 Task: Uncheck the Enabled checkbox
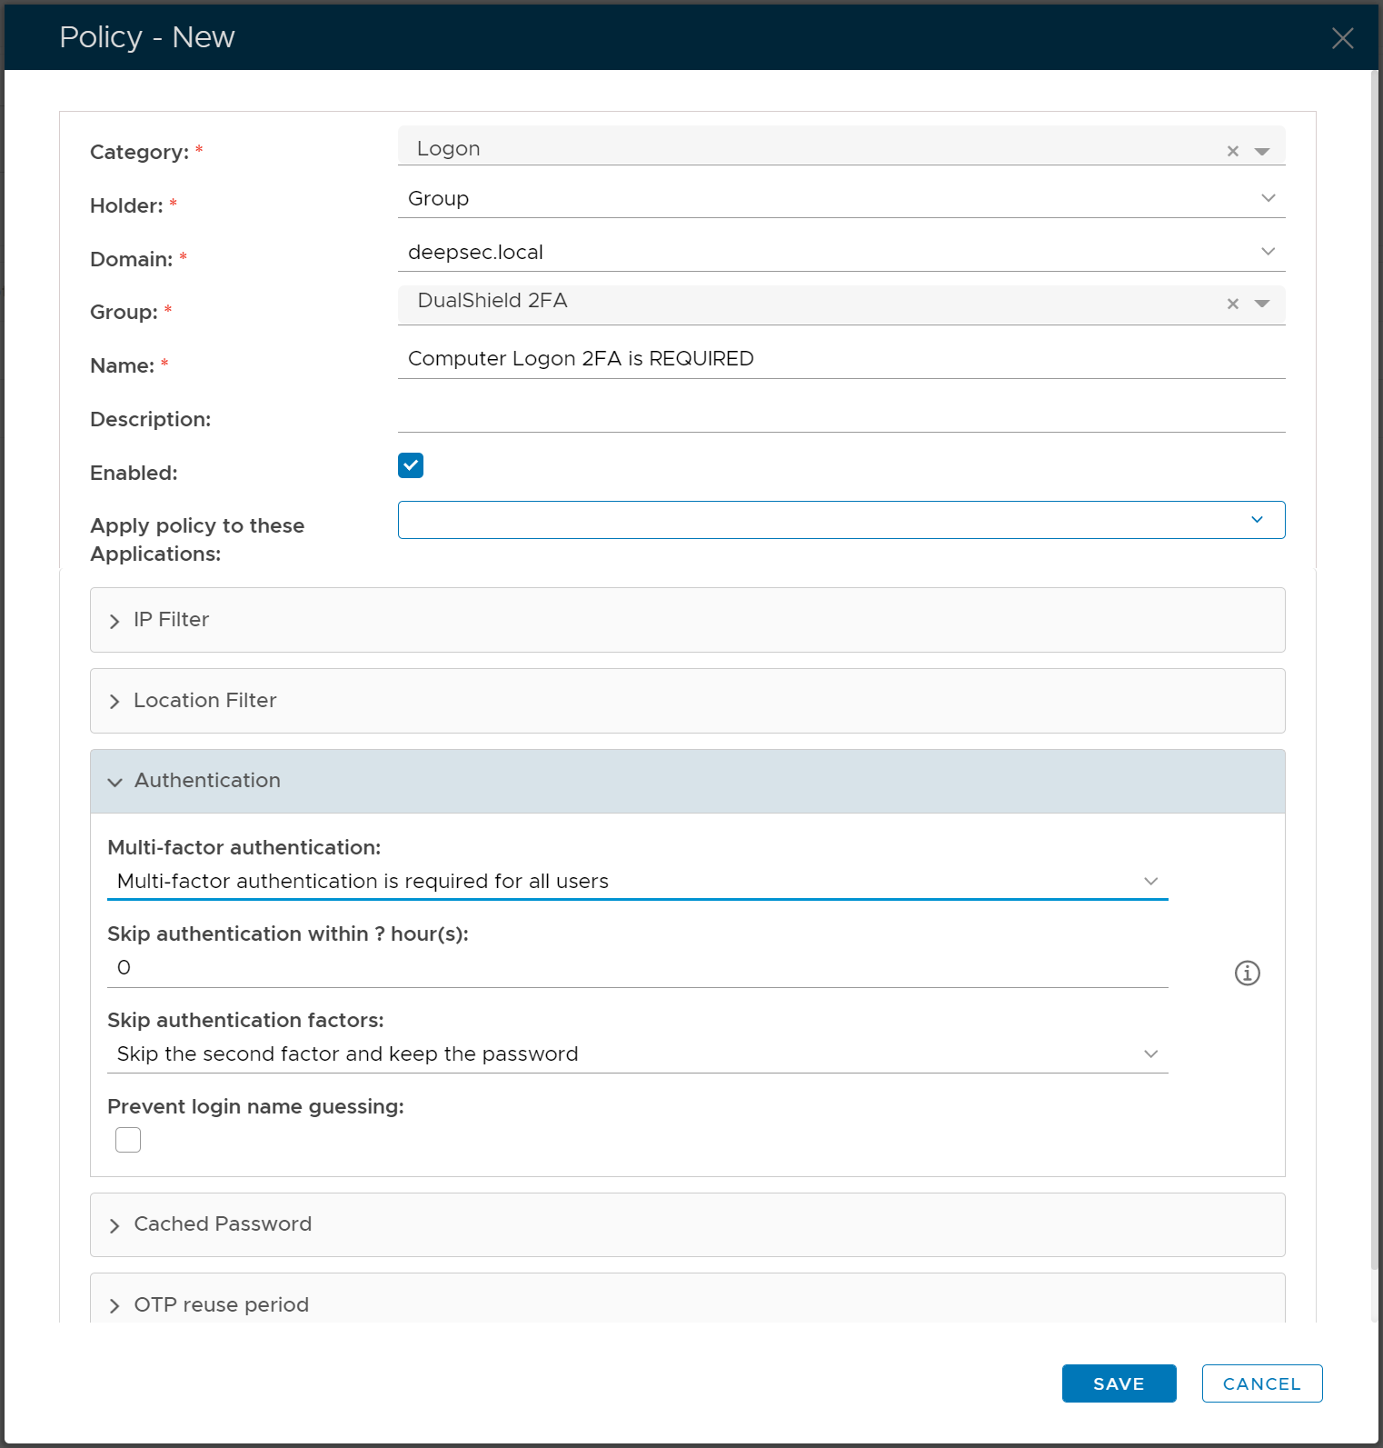[411, 465]
